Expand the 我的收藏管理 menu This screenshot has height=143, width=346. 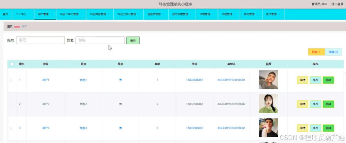point(182,14)
